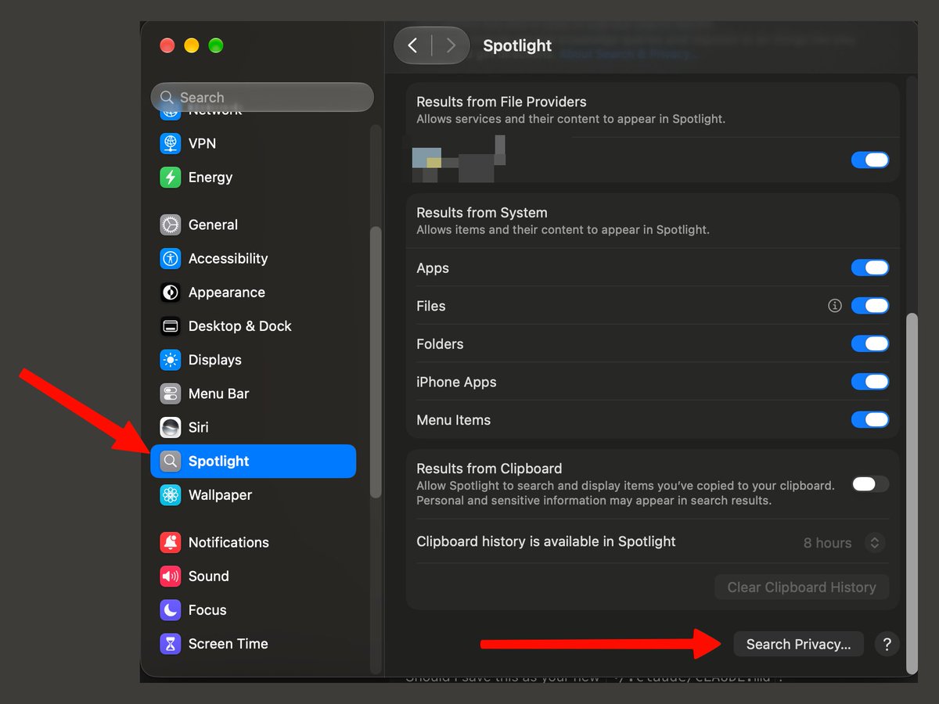Click Clear Clipboard History button
This screenshot has height=704, width=939.
(x=801, y=587)
